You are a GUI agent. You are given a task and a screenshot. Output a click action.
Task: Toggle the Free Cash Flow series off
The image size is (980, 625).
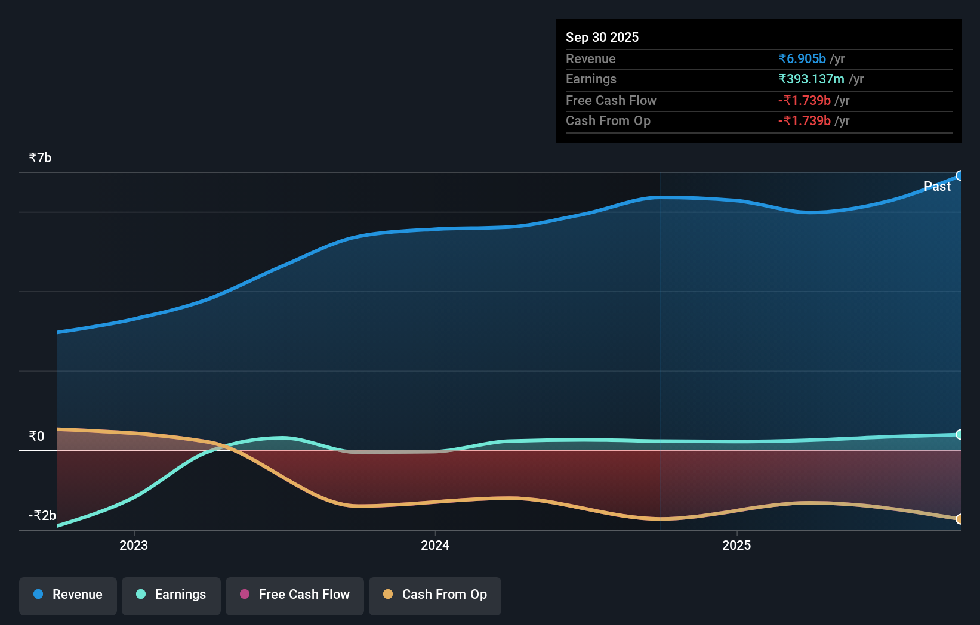coord(294,595)
